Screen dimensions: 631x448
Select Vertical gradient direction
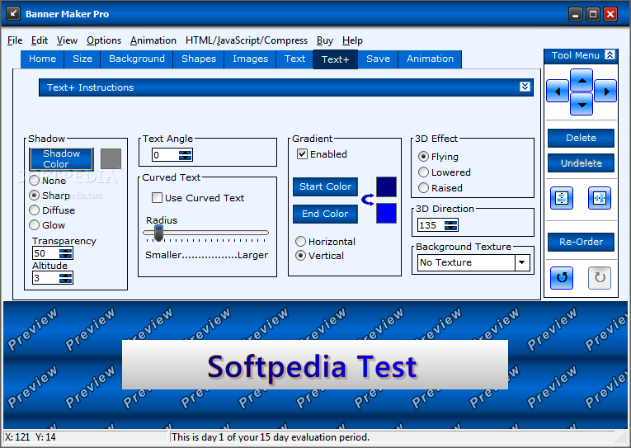click(300, 255)
